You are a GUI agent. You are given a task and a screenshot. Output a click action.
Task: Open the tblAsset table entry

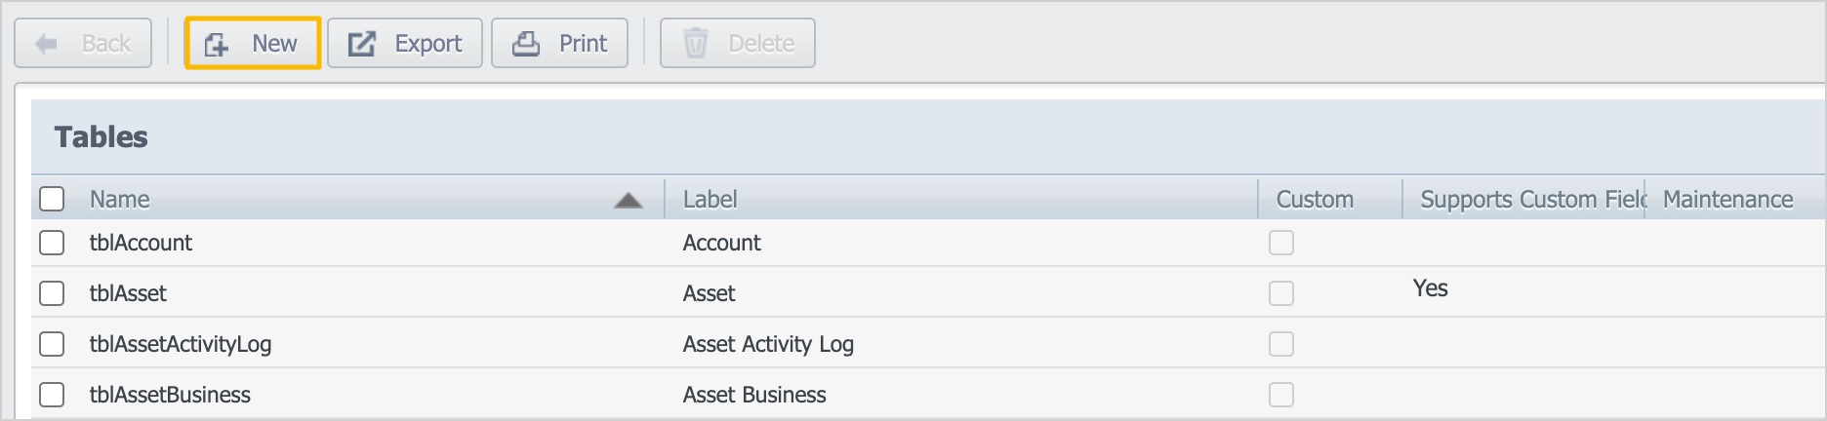pos(128,293)
